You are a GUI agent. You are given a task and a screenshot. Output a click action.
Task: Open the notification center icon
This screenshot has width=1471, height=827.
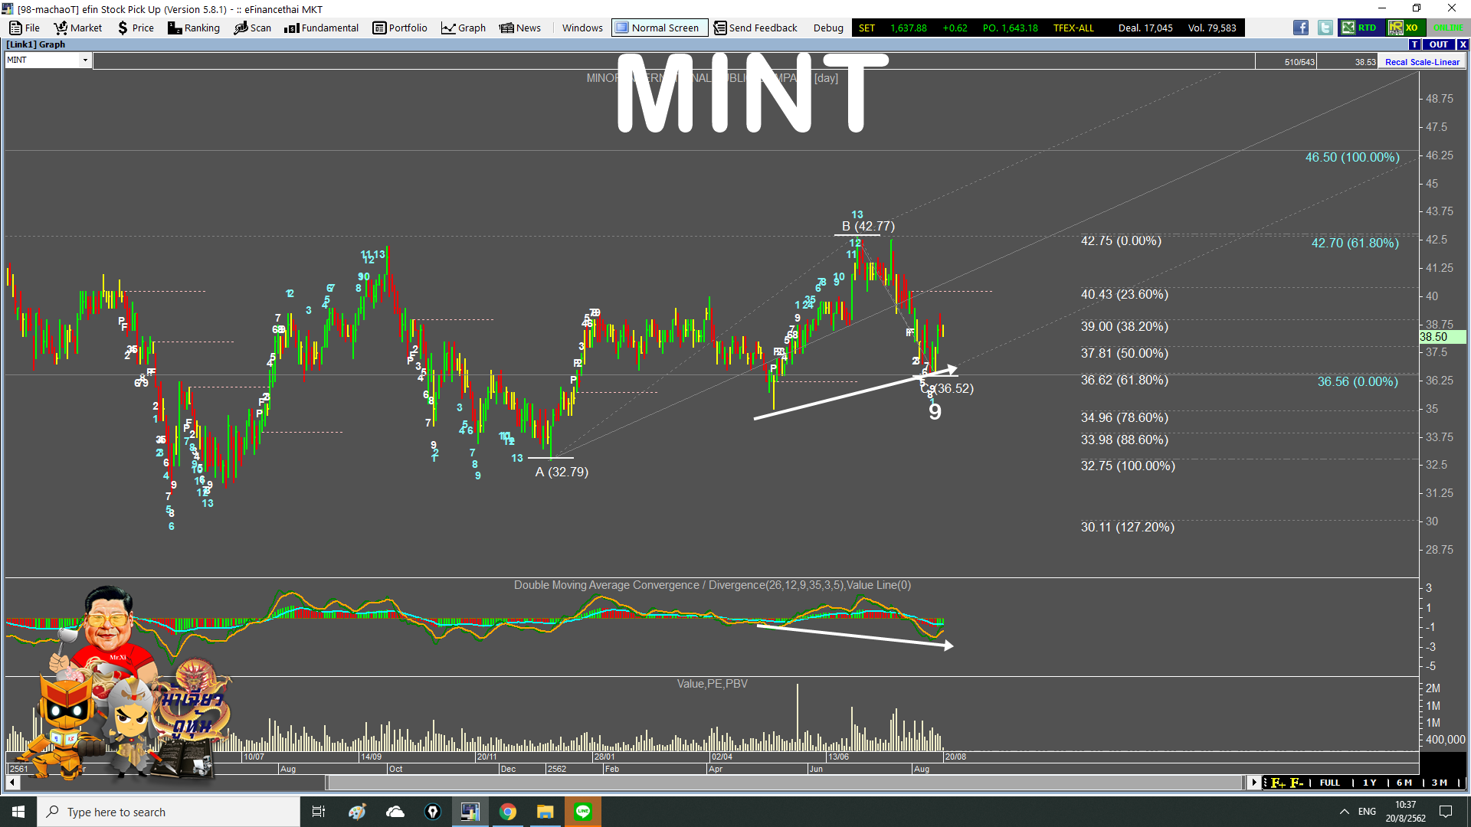1446,812
